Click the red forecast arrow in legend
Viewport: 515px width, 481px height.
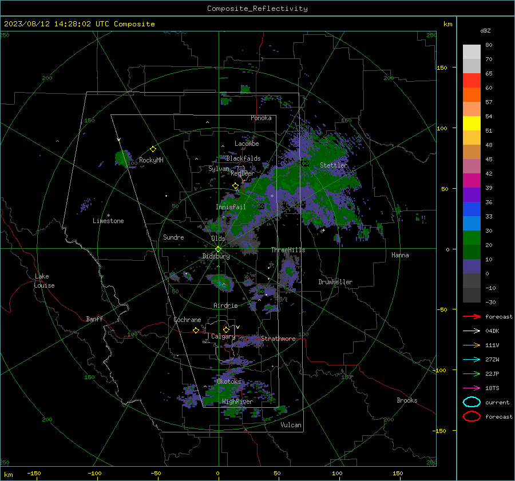[x=472, y=316]
